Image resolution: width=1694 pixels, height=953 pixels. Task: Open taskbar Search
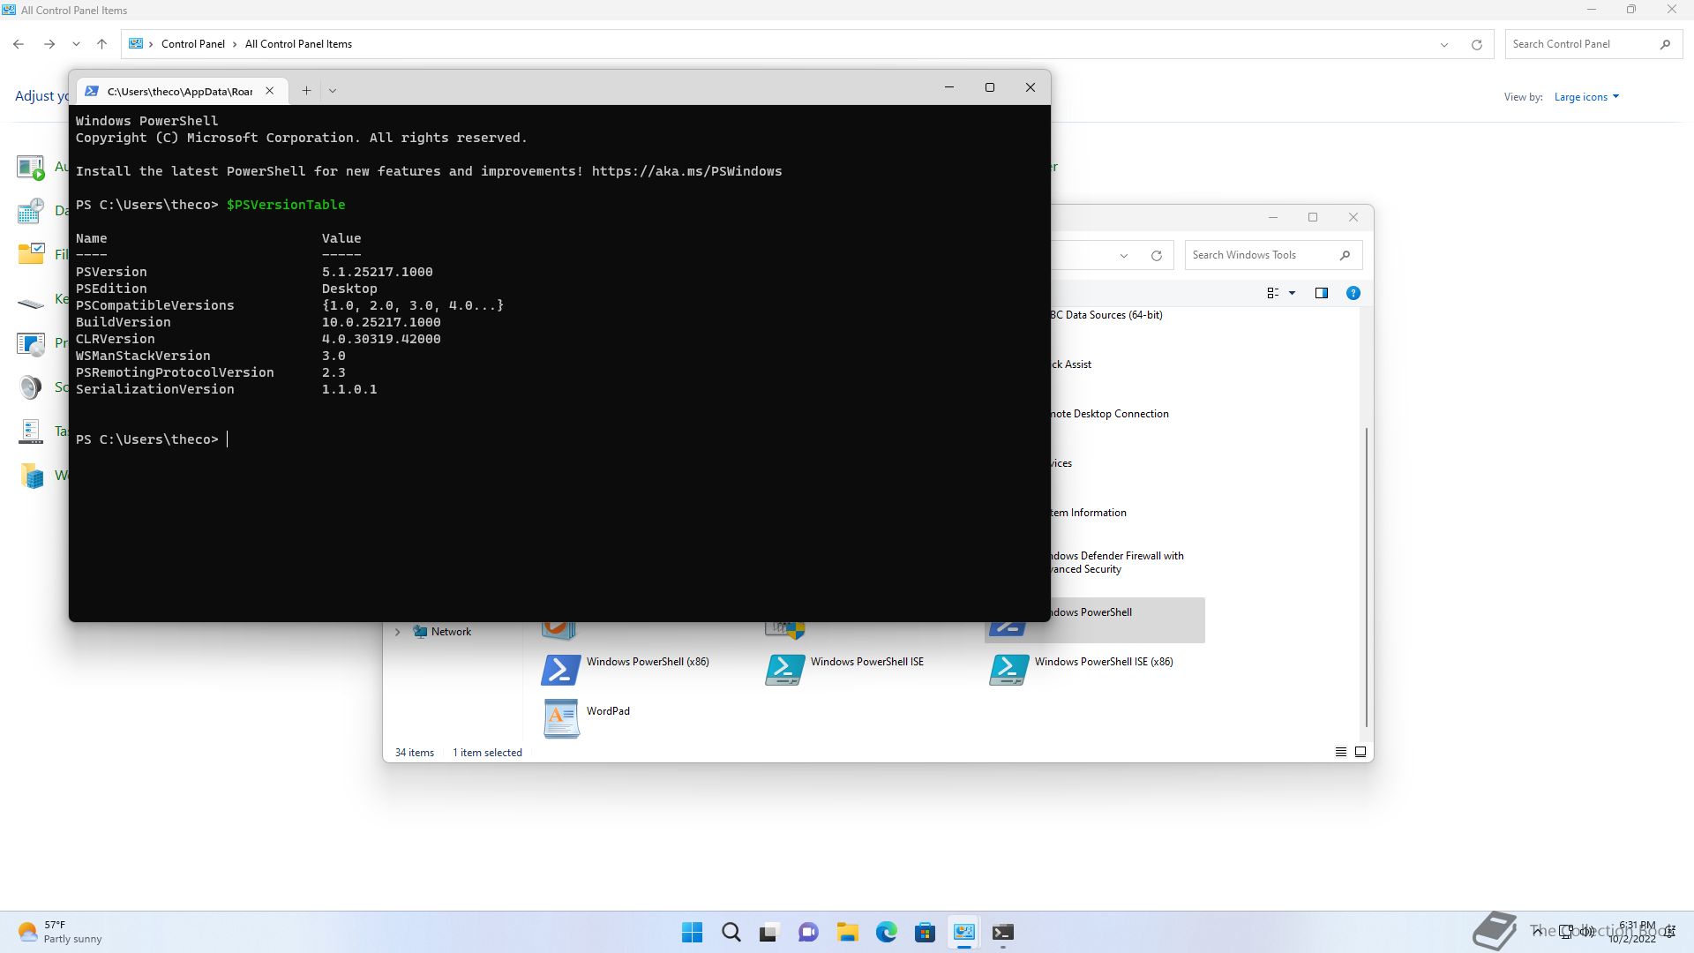coord(731,933)
